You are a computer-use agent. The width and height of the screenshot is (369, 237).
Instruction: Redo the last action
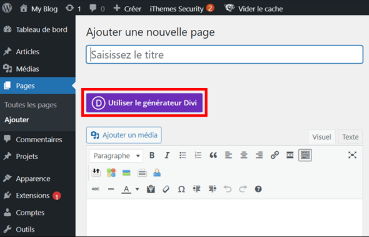(x=243, y=189)
